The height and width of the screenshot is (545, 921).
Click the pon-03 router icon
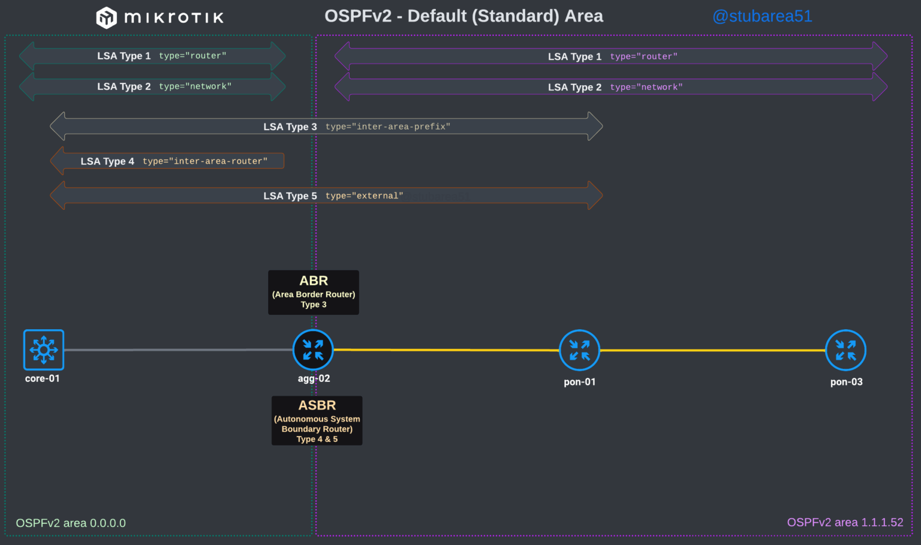click(845, 350)
